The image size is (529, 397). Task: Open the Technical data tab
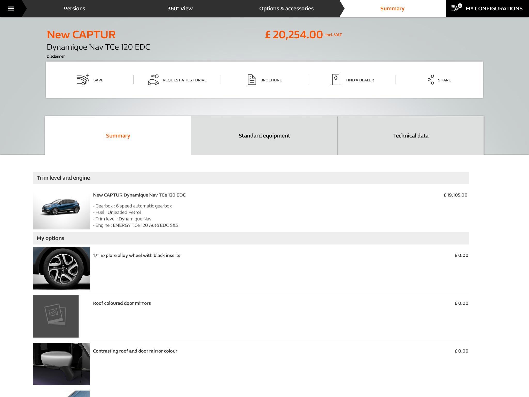(x=410, y=135)
